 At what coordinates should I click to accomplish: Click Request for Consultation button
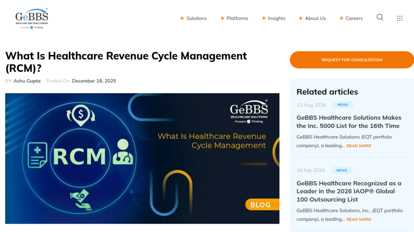(x=352, y=60)
